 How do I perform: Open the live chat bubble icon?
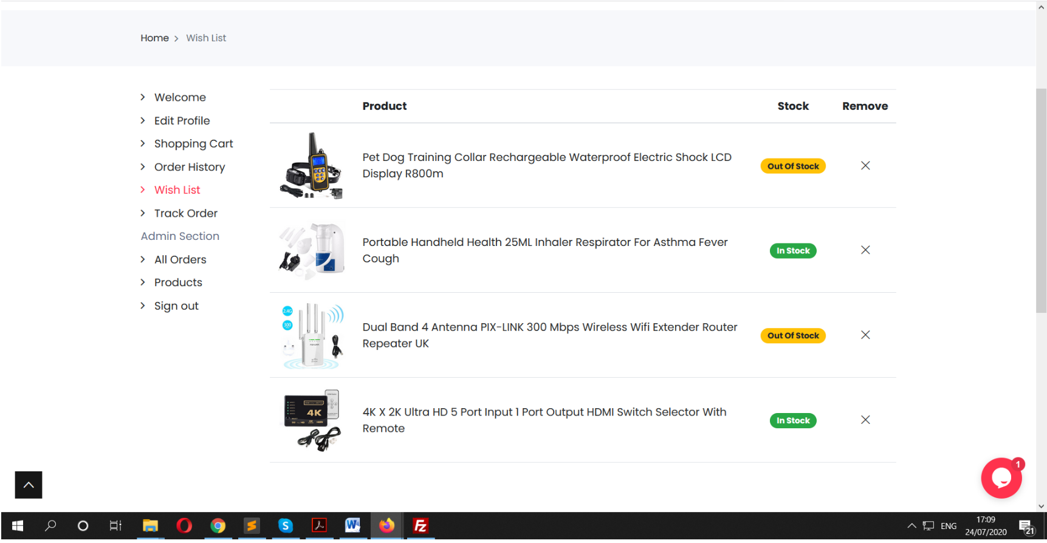[x=1000, y=479]
